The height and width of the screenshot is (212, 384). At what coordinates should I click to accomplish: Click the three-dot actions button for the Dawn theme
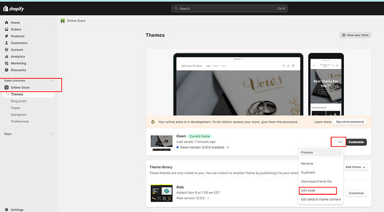click(x=341, y=142)
